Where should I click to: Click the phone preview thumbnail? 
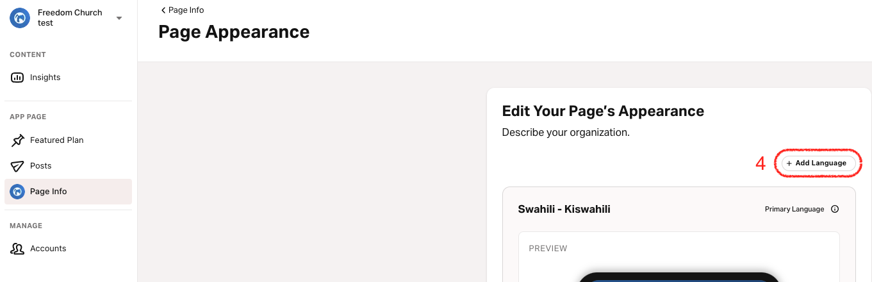679,277
